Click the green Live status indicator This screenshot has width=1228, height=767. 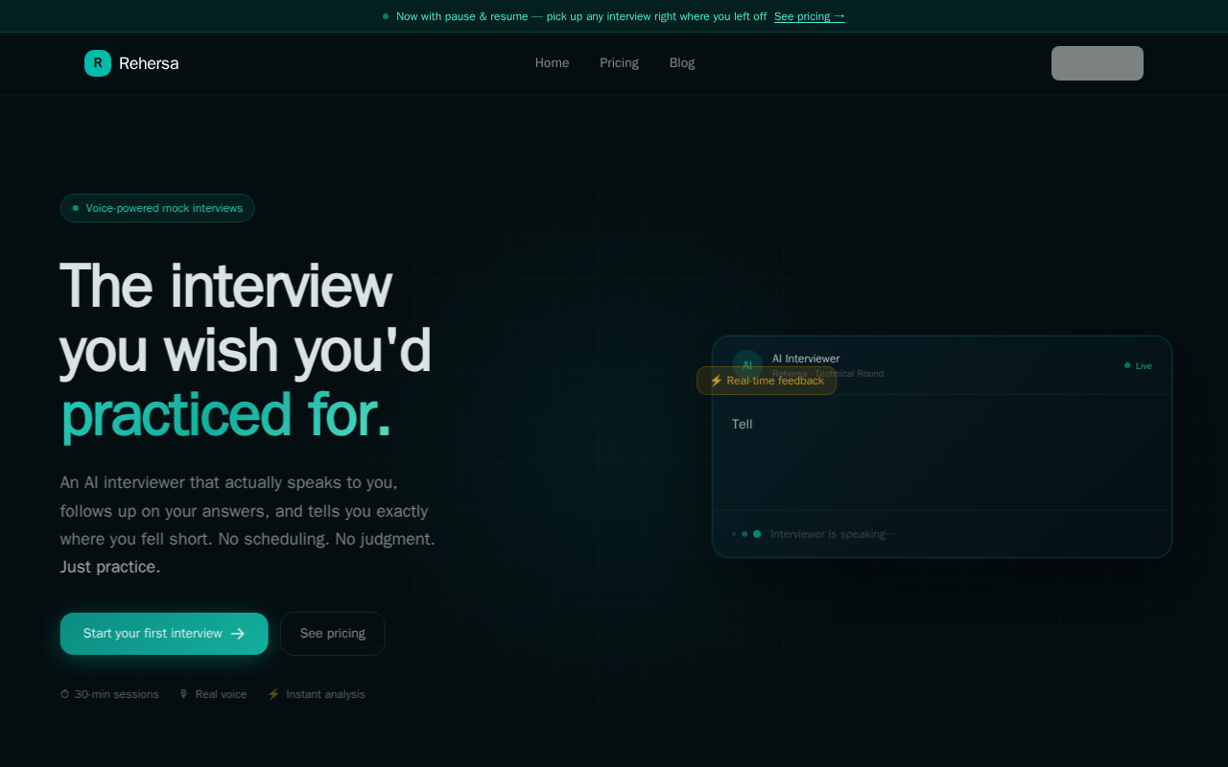coord(1139,365)
